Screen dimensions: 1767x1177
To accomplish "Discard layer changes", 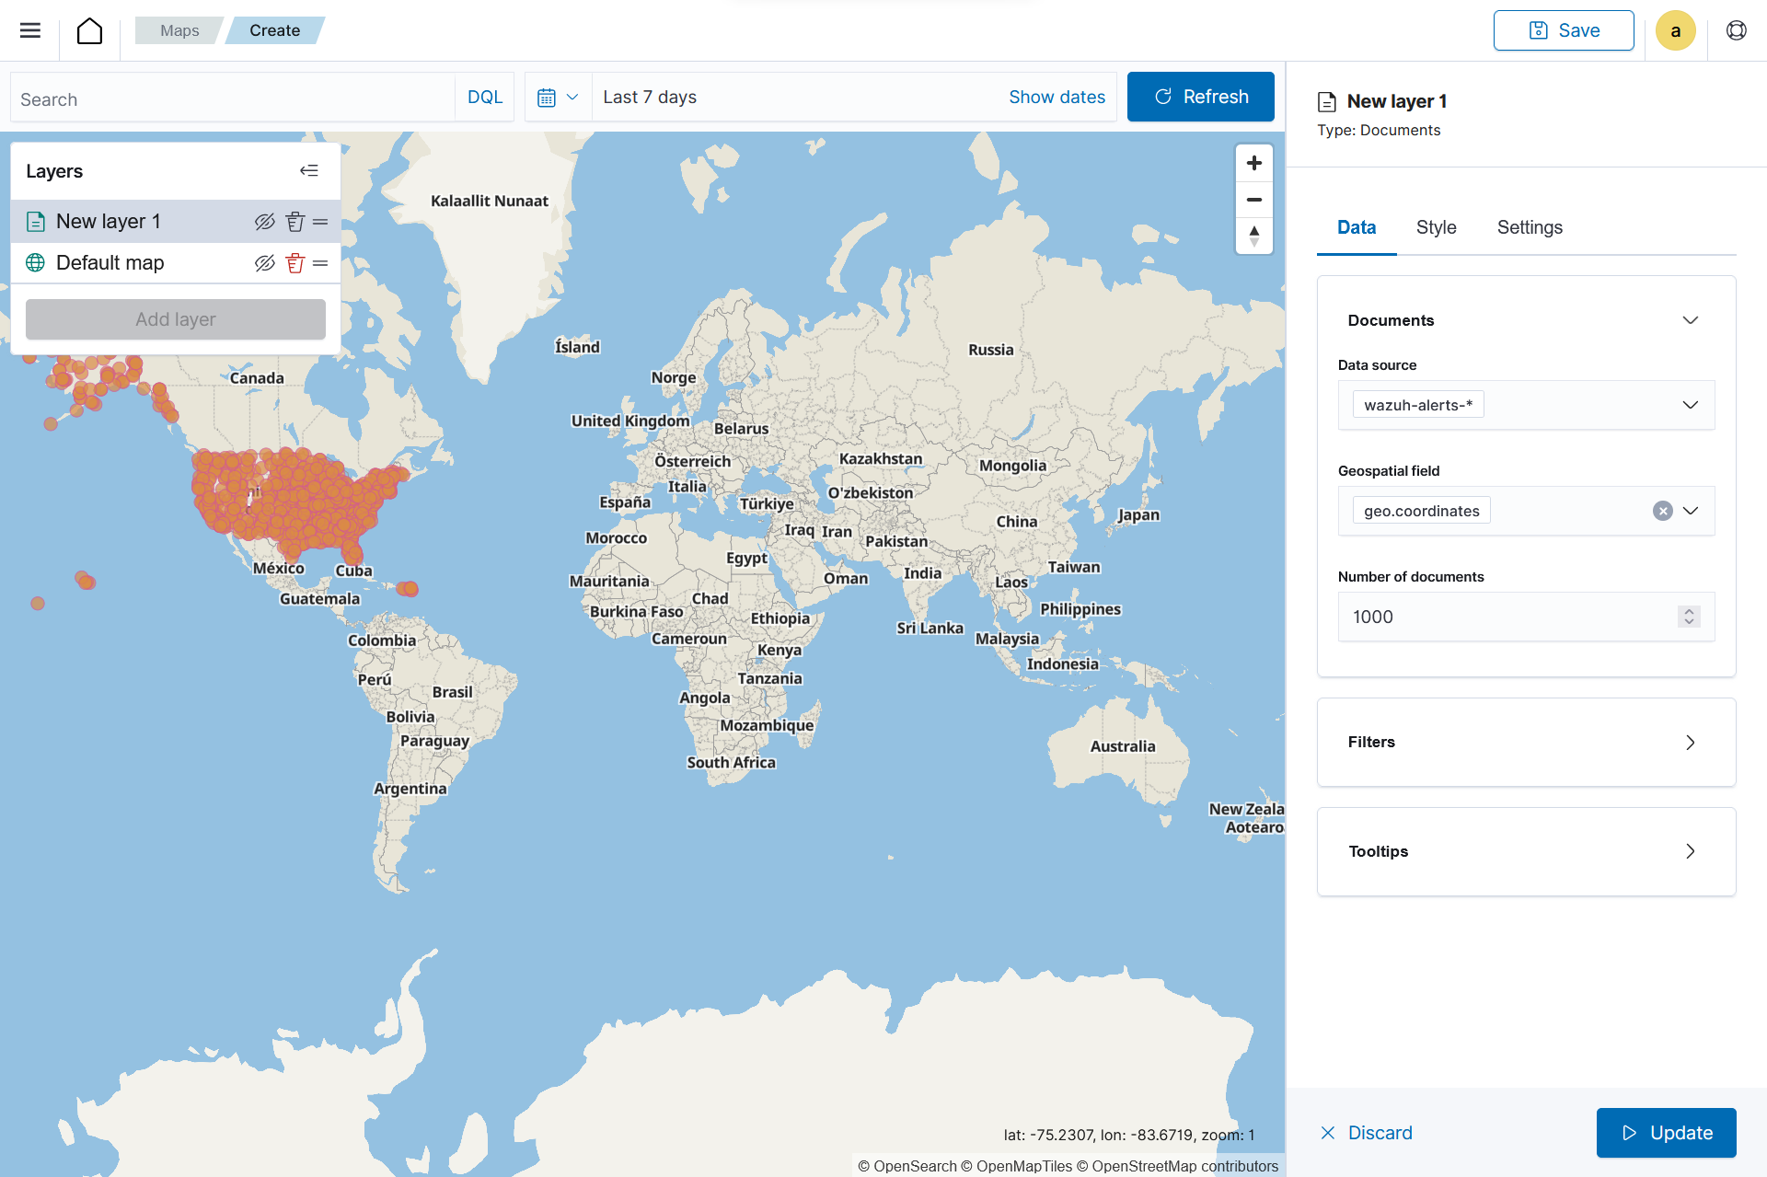I will pos(1366,1133).
